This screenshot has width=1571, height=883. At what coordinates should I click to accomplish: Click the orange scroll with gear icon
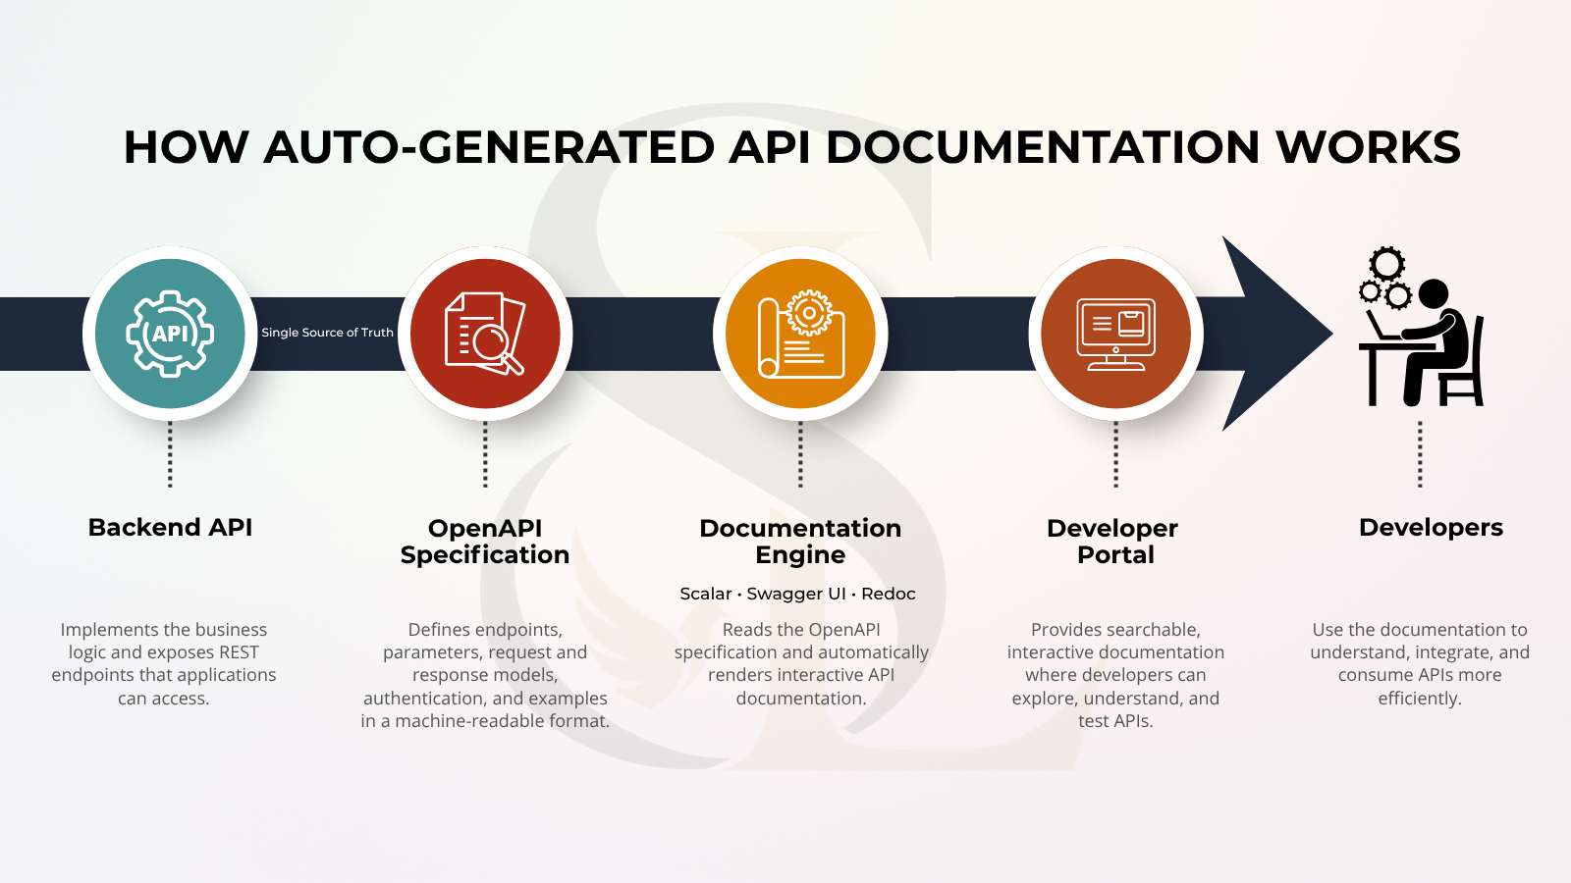click(800, 334)
